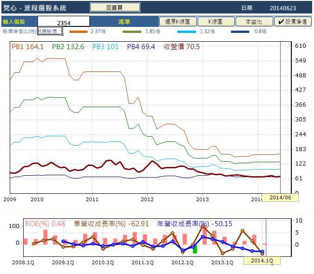314x274 pixels.
Task: Click the orange 2.37倍 legend swatch
Action: point(78,32)
